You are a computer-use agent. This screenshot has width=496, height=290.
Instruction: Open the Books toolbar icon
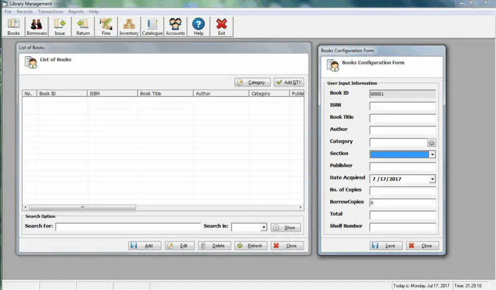tap(14, 26)
